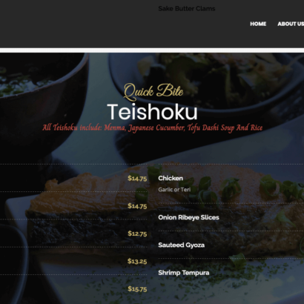Choose the Chicken menu item
Viewport: 304px width, 304px height.
point(171,178)
